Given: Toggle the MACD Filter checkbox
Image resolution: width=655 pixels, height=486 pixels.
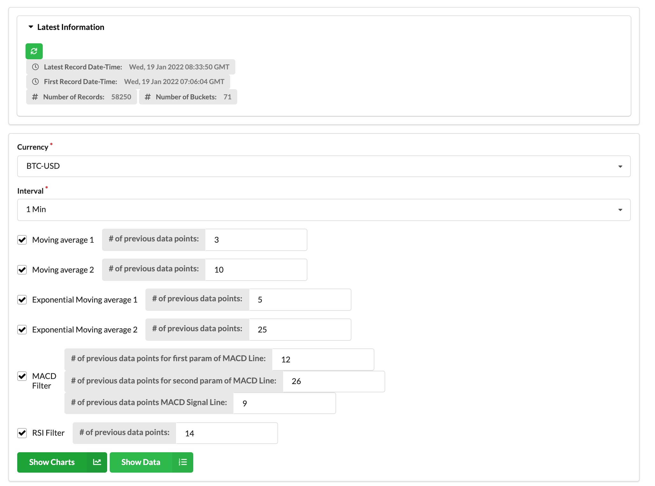Looking at the screenshot, I should 22,376.
